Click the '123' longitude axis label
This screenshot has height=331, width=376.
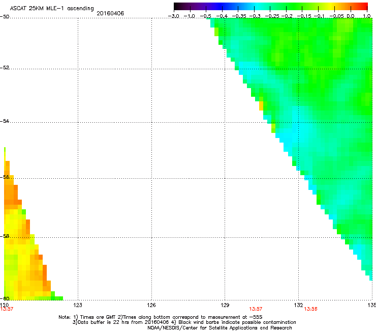coord(78,305)
